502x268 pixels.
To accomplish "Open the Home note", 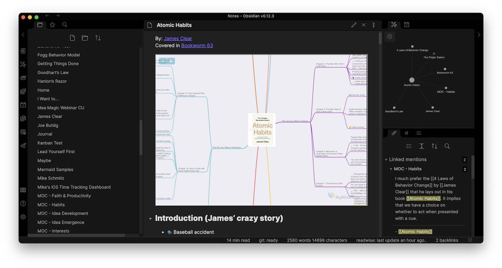I will 43,90.
